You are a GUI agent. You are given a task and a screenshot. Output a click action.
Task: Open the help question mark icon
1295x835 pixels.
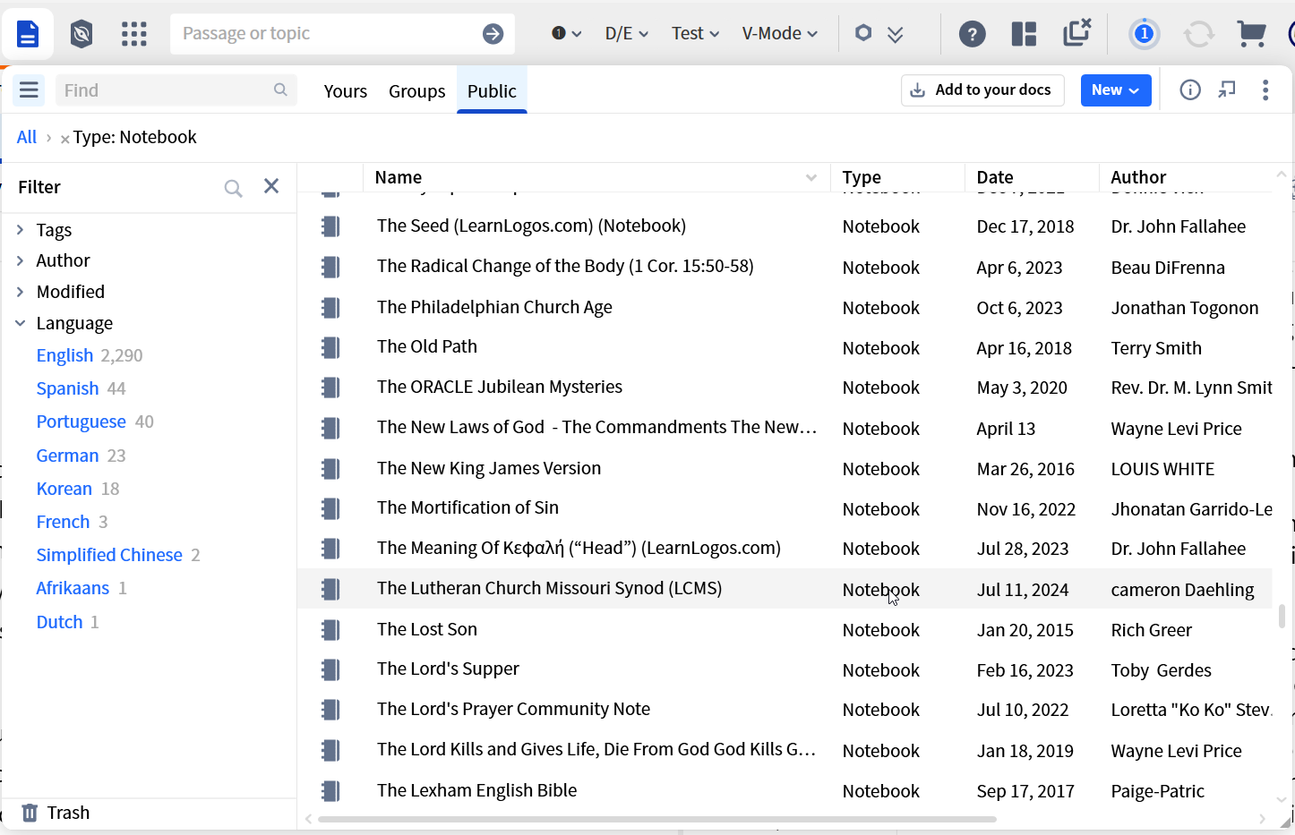pyautogui.click(x=972, y=34)
